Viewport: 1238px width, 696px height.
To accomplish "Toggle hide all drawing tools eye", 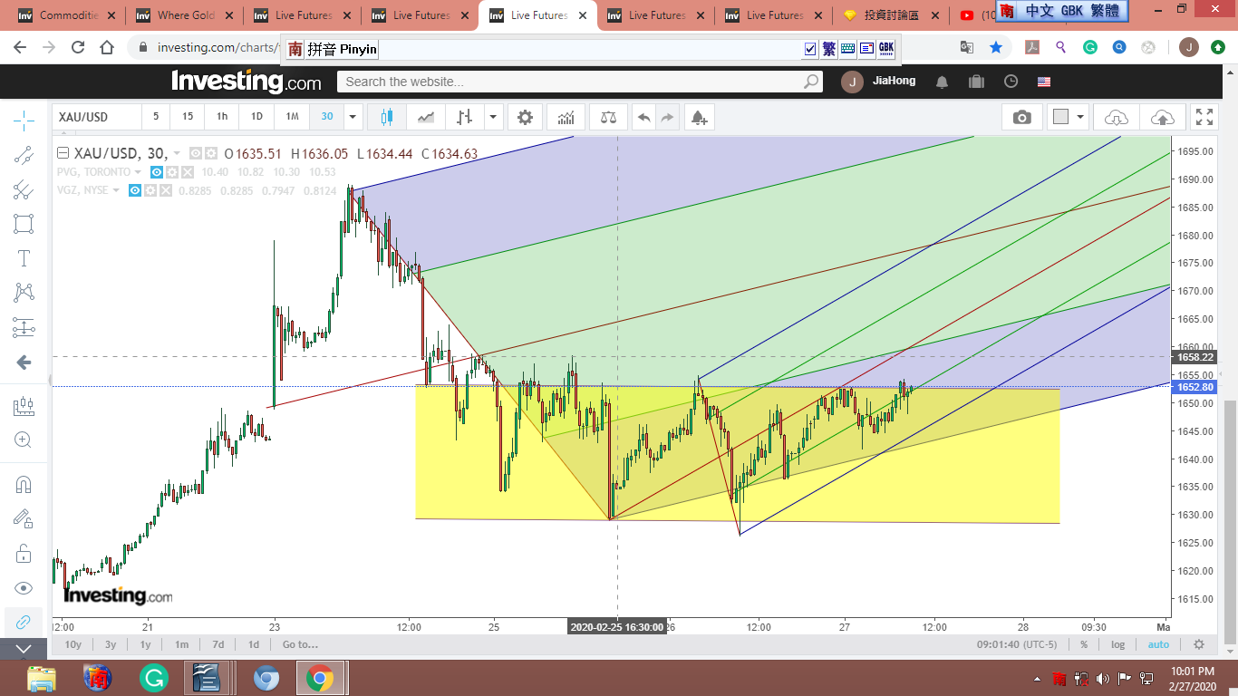I will tap(24, 587).
